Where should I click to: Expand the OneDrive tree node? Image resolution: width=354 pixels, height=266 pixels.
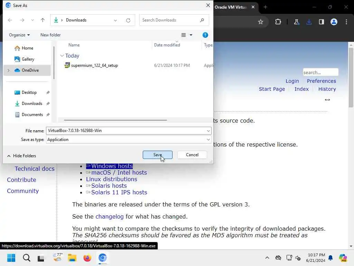pos(9,70)
